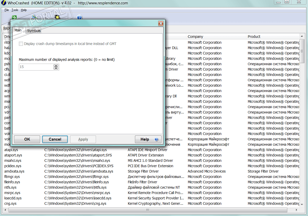
Task: Click the PCI IDE Bus Driver Extension description
Action: pos(150,166)
